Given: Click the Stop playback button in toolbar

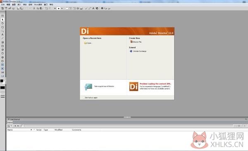Looking at the screenshot, I should 59,8.
